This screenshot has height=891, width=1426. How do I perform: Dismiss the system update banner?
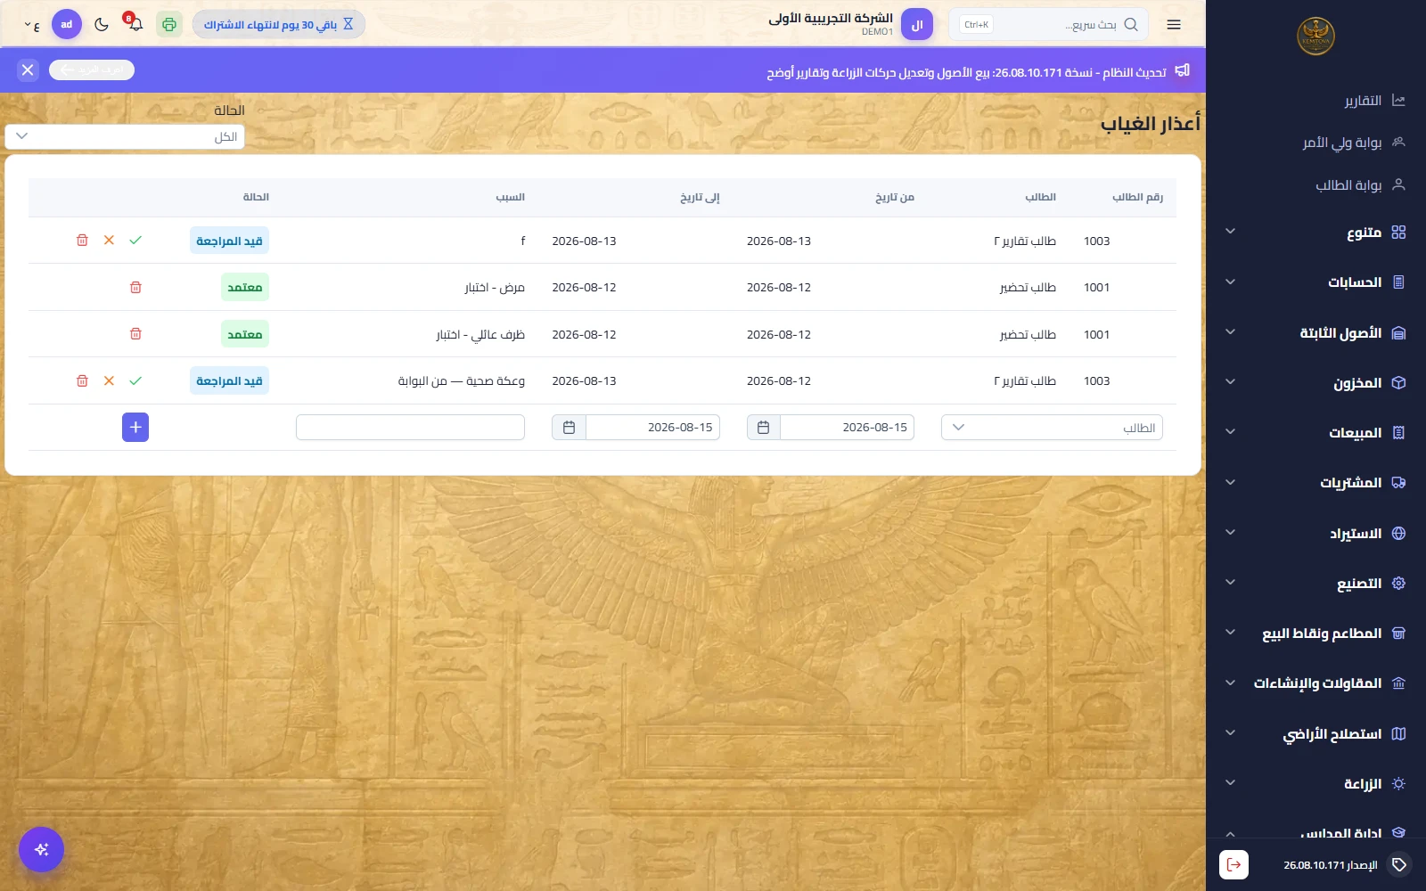(x=28, y=69)
